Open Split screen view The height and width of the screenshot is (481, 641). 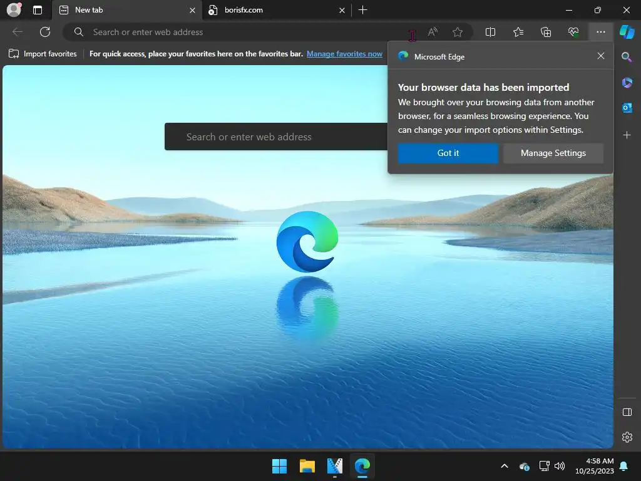click(490, 32)
